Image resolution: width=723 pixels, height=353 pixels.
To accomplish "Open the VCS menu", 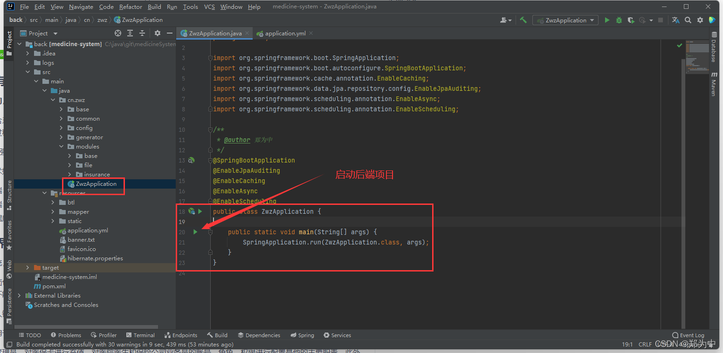I will [210, 7].
